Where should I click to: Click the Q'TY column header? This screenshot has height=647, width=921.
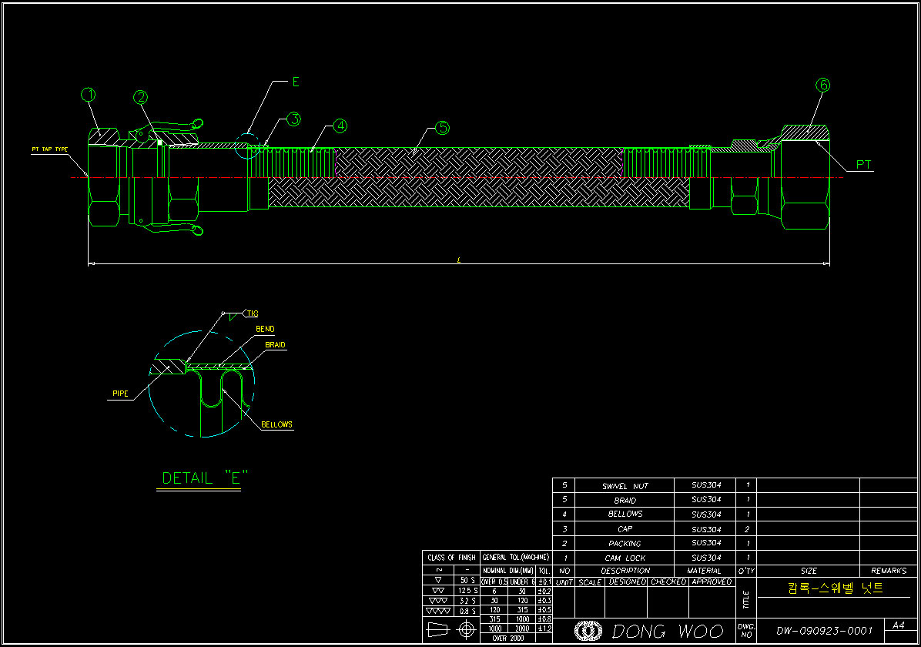coord(746,571)
